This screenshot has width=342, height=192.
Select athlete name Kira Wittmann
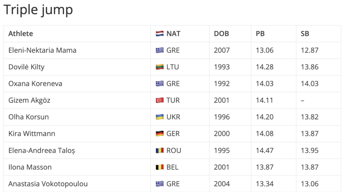(x=32, y=134)
